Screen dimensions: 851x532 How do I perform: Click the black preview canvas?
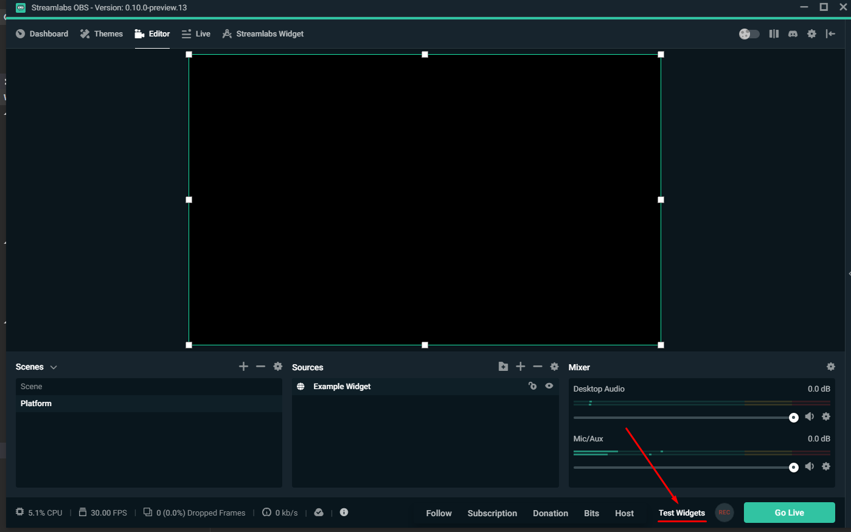425,199
